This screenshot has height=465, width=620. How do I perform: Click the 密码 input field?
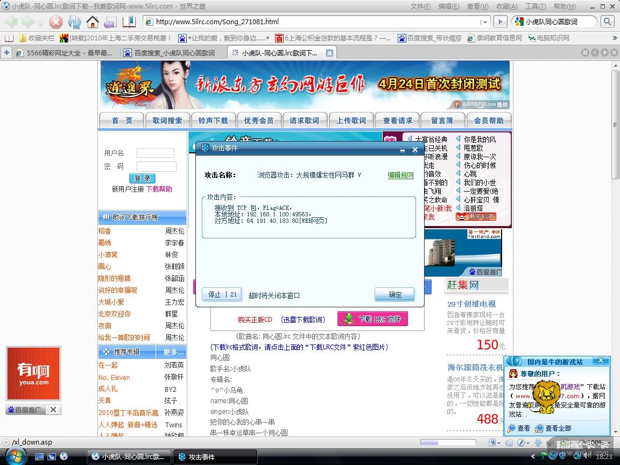point(156,166)
